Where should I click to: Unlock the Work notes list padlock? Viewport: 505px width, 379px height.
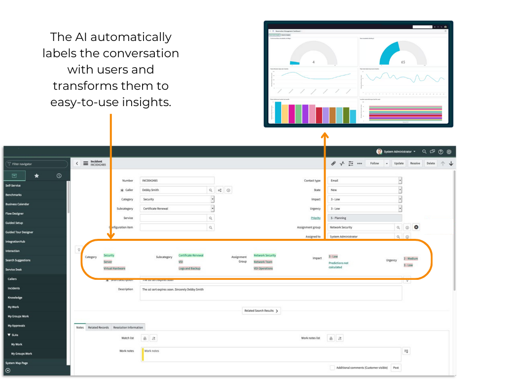click(331, 339)
